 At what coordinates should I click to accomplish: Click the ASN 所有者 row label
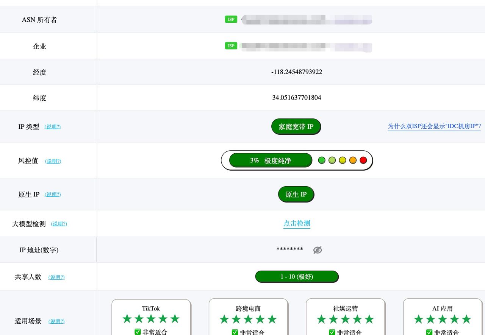39,20
